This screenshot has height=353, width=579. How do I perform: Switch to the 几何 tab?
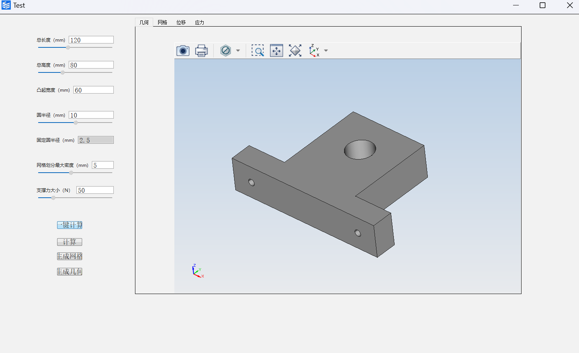tap(144, 22)
